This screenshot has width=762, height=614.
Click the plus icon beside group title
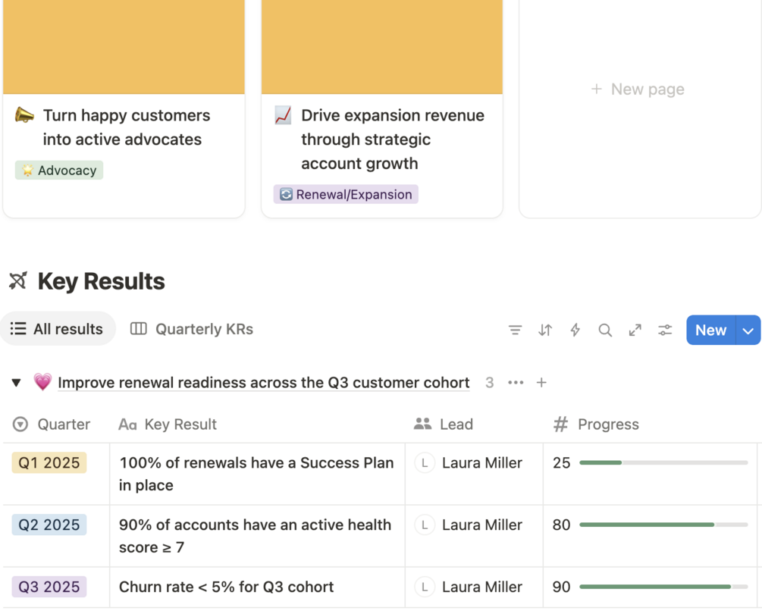click(541, 383)
